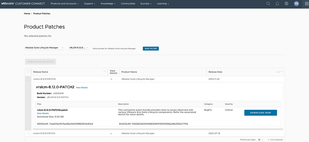Open View Details under the patch file name
The image size is (309, 142).
(43, 113)
